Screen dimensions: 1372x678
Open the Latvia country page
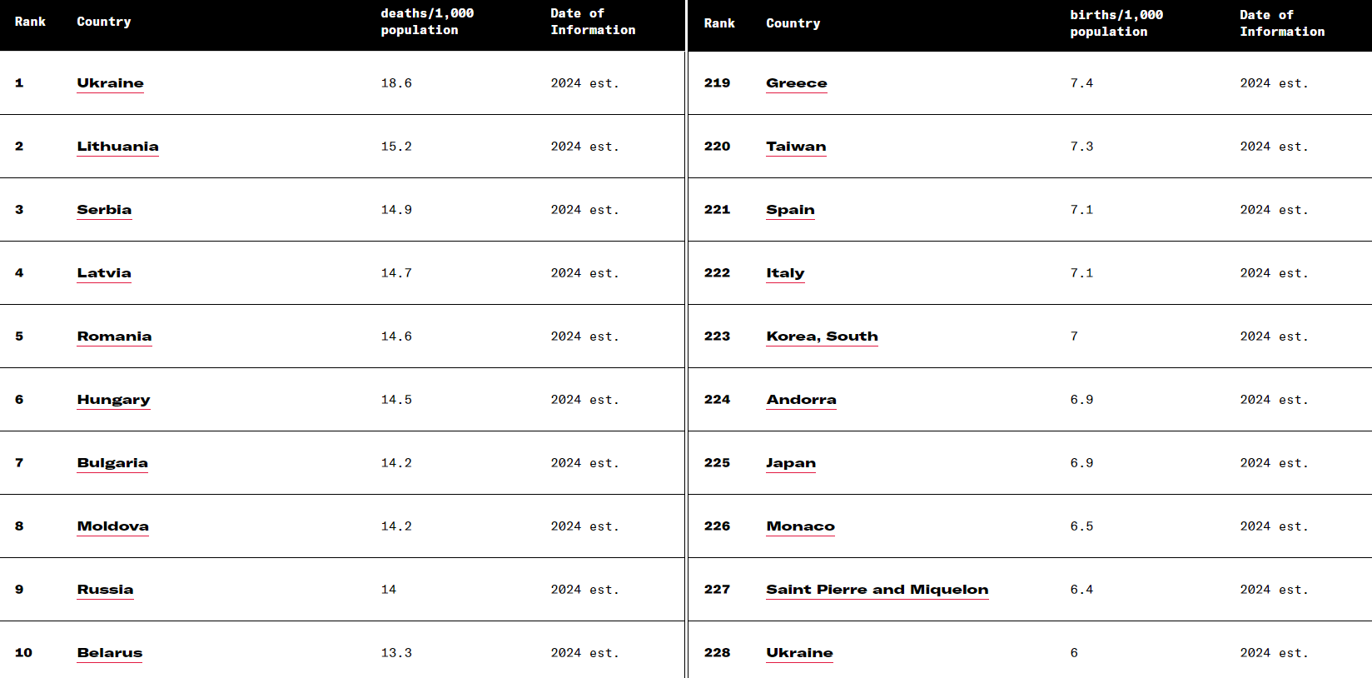tap(104, 273)
